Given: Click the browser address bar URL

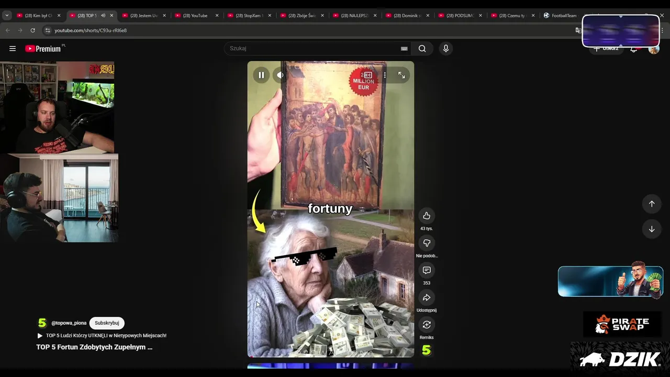Looking at the screenshot, I should point(91,30).
